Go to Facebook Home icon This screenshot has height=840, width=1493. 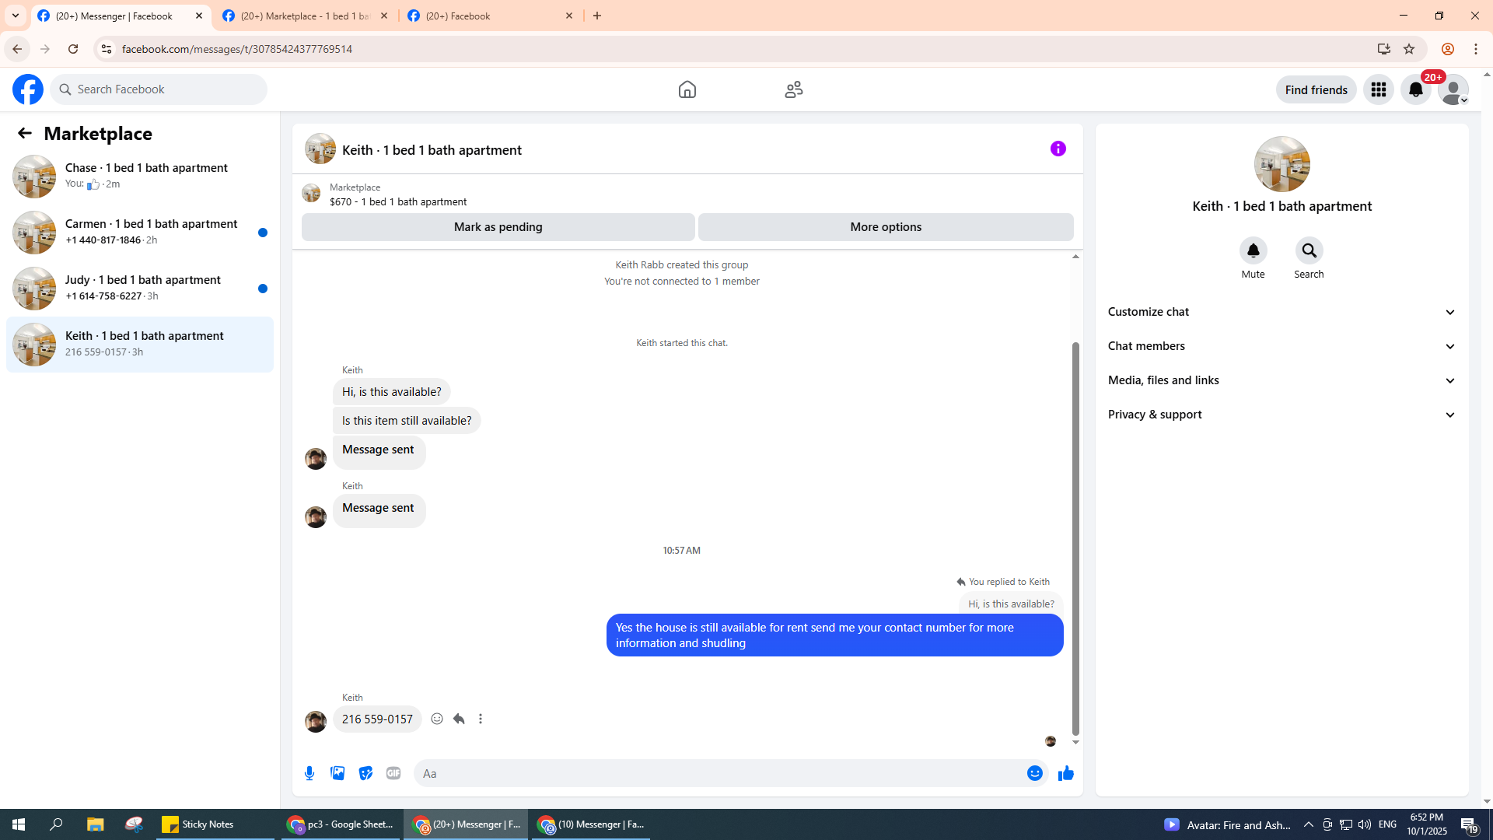[687, 89]
